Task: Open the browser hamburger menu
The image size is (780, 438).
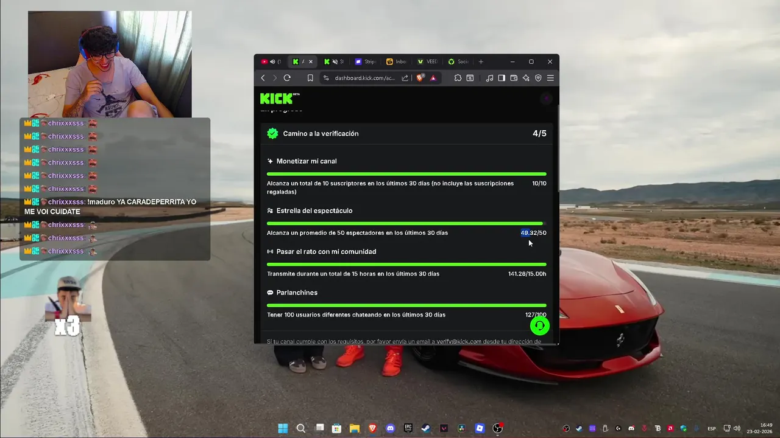Action: click(x=550, y=78)
